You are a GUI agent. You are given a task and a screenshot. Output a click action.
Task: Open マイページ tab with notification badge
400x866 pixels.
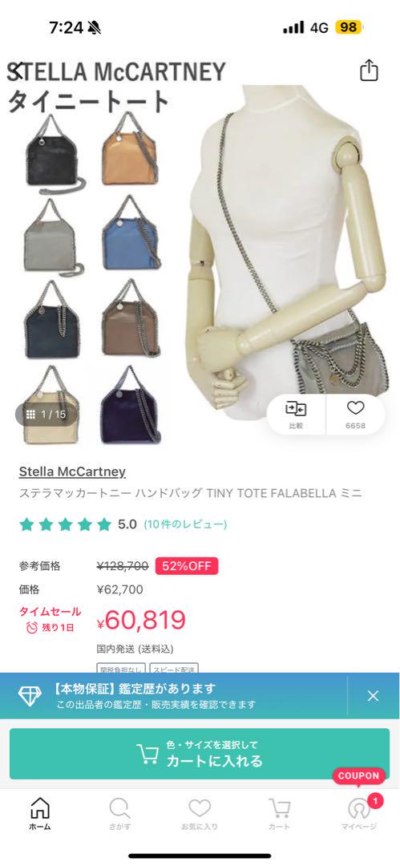pos(359,814)
